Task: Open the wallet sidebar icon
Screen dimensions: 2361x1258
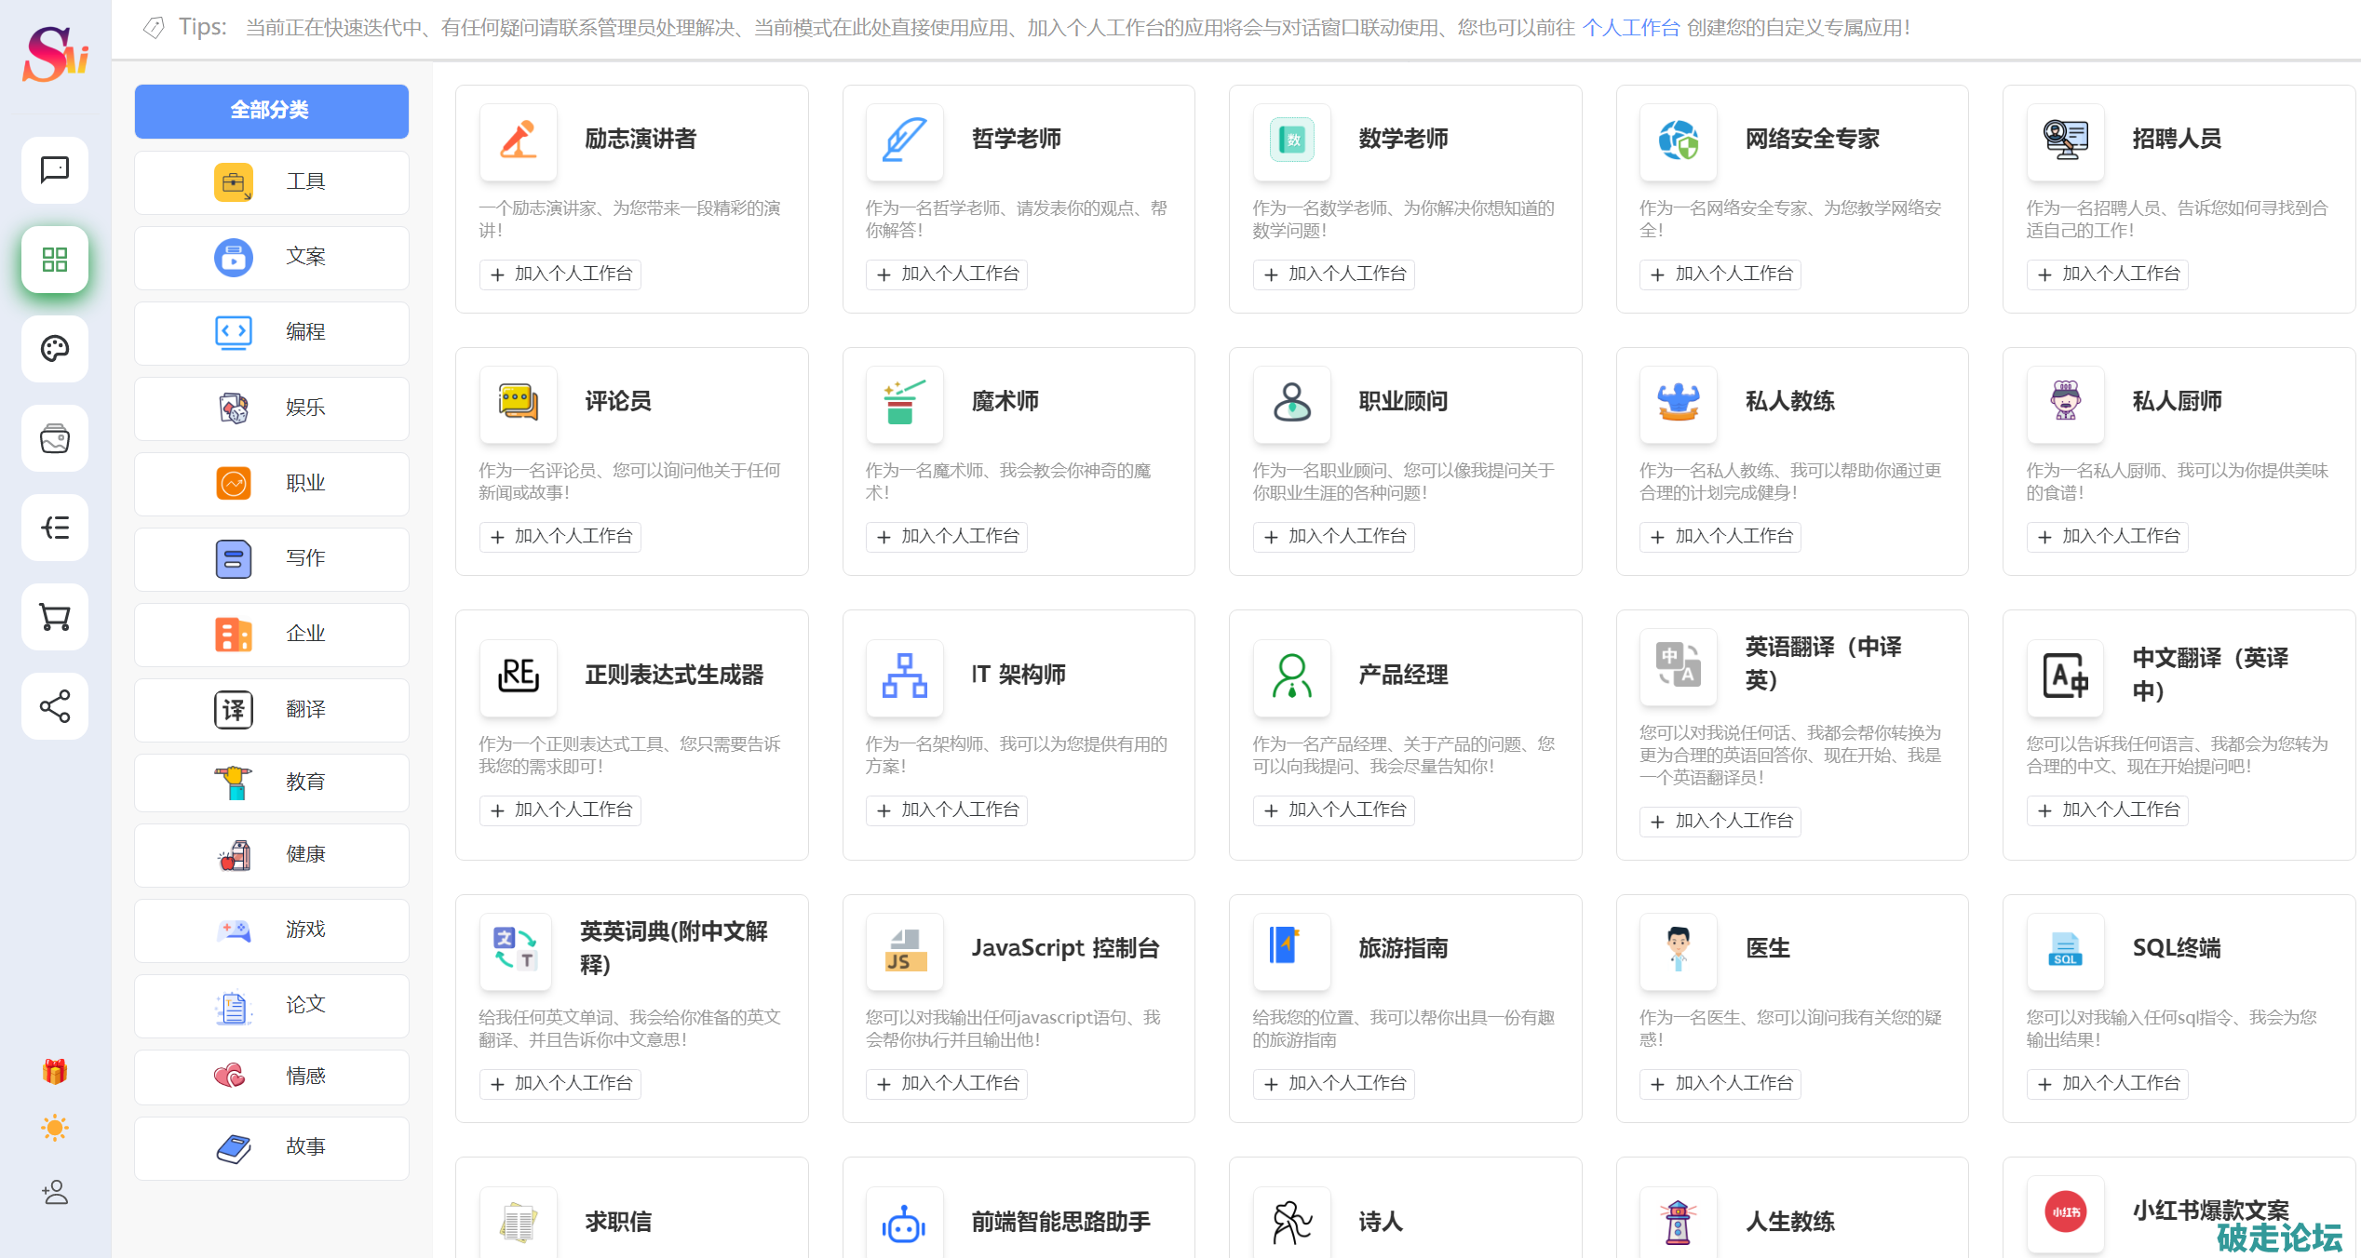Action: pyautogui.click(x=55, y=438)
